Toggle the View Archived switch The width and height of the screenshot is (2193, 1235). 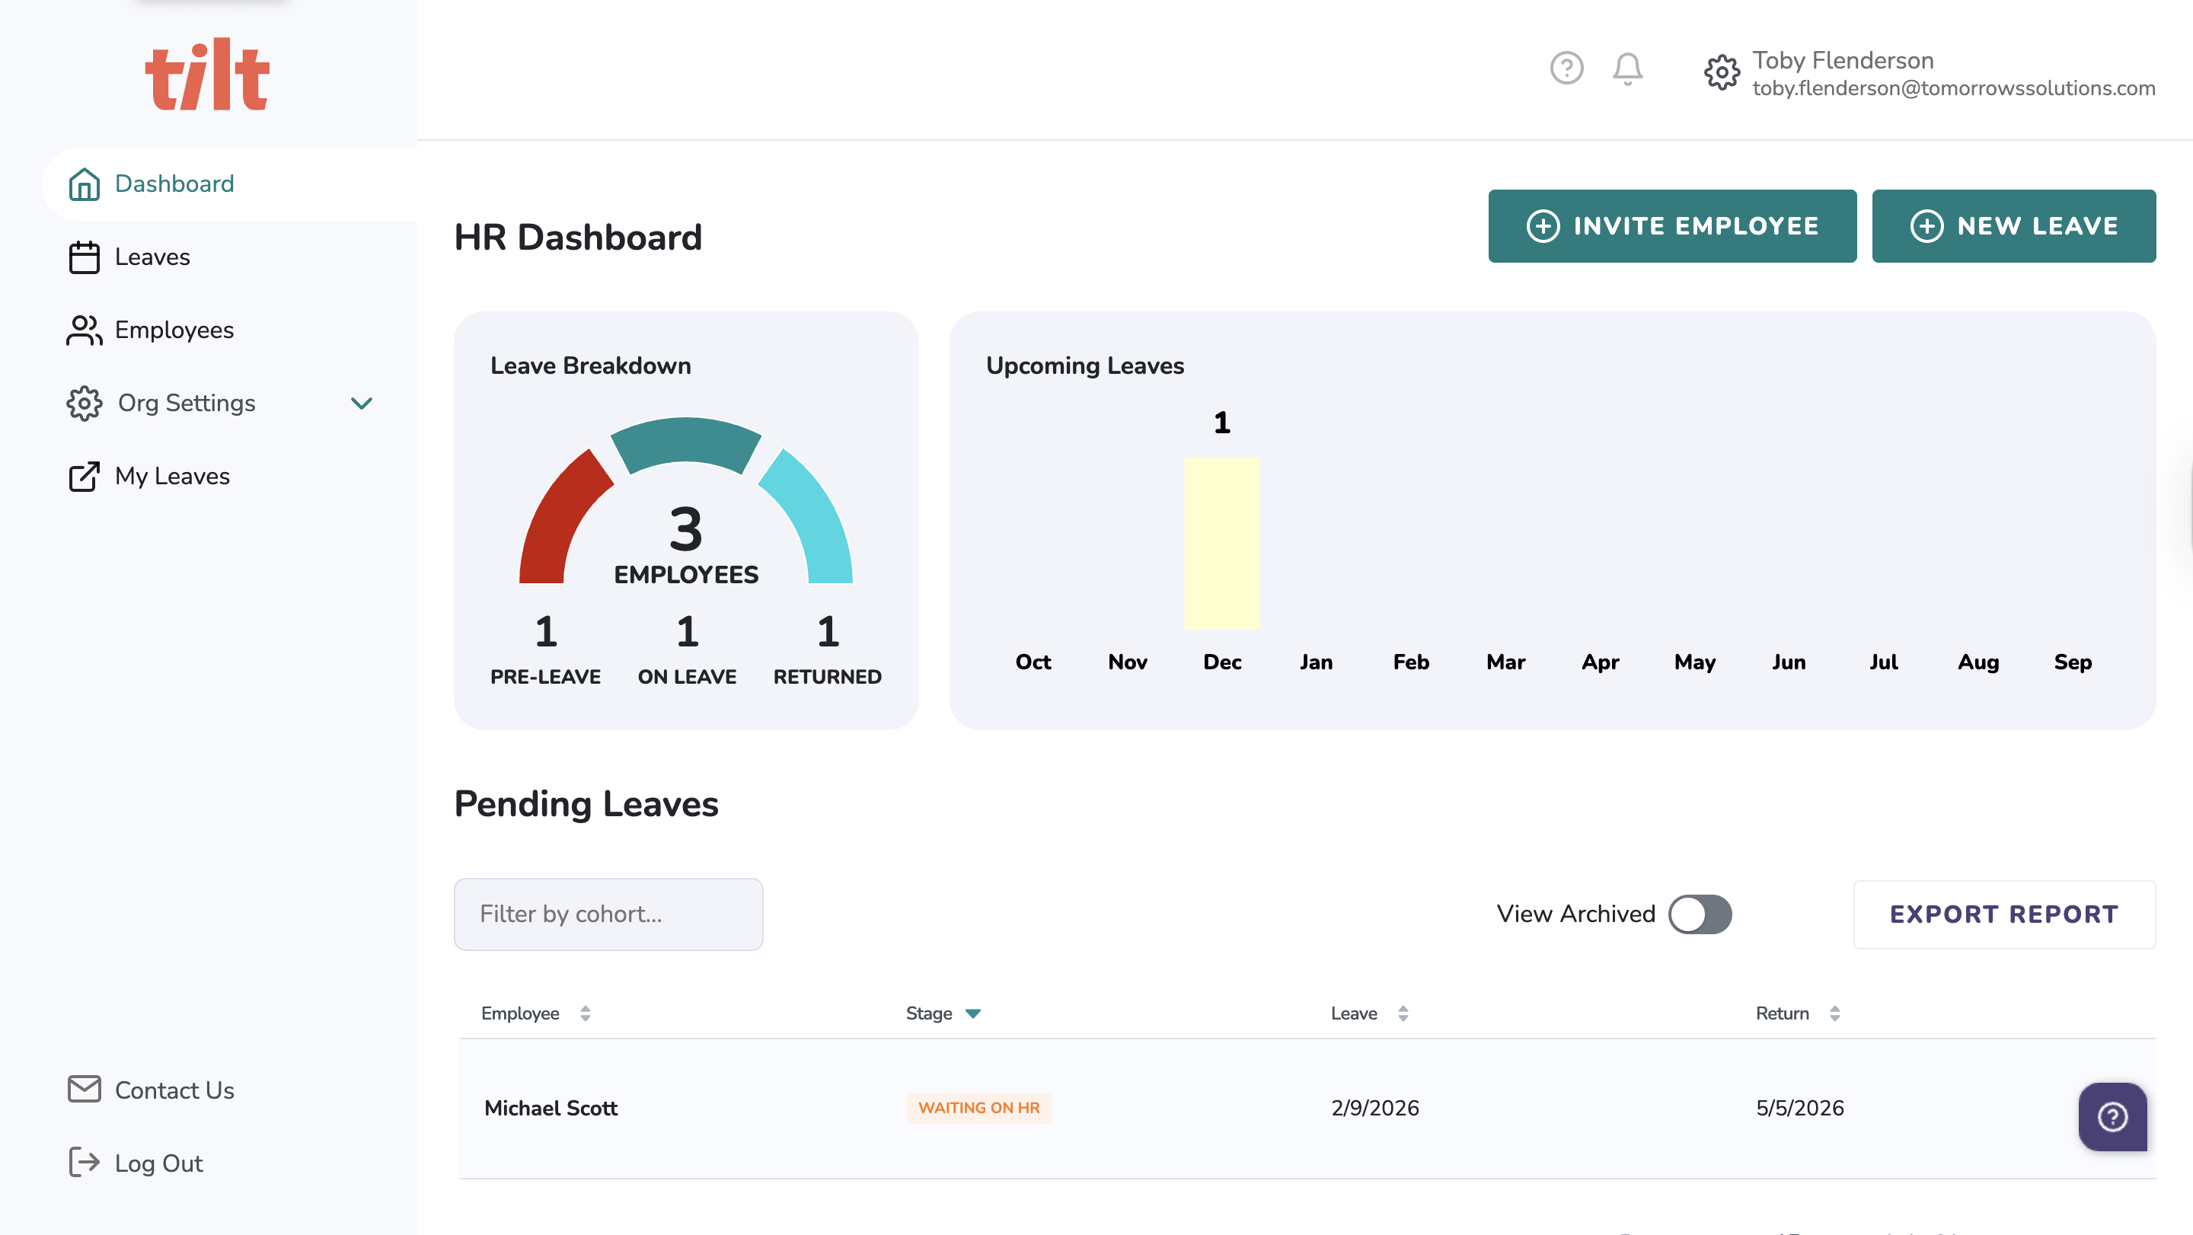coord(1700,914)
